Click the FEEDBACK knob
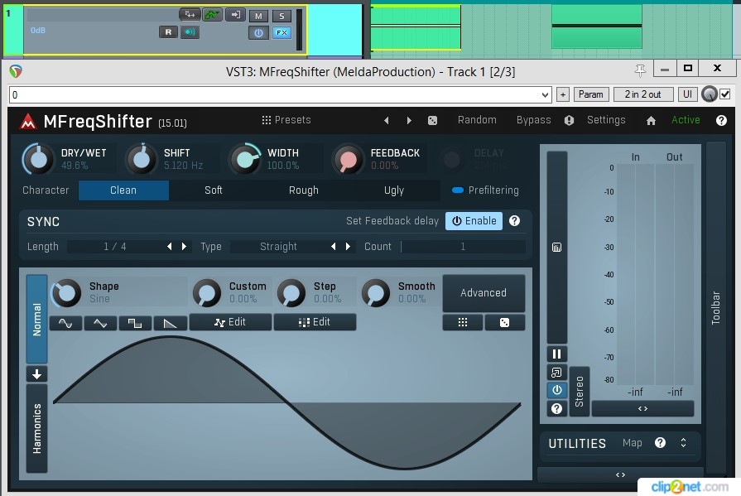 coord(348,159)
